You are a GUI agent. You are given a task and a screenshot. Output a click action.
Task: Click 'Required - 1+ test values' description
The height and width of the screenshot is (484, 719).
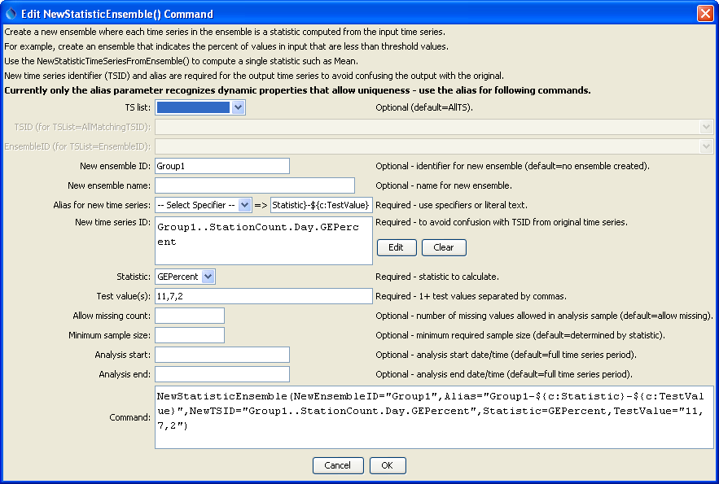471,296
